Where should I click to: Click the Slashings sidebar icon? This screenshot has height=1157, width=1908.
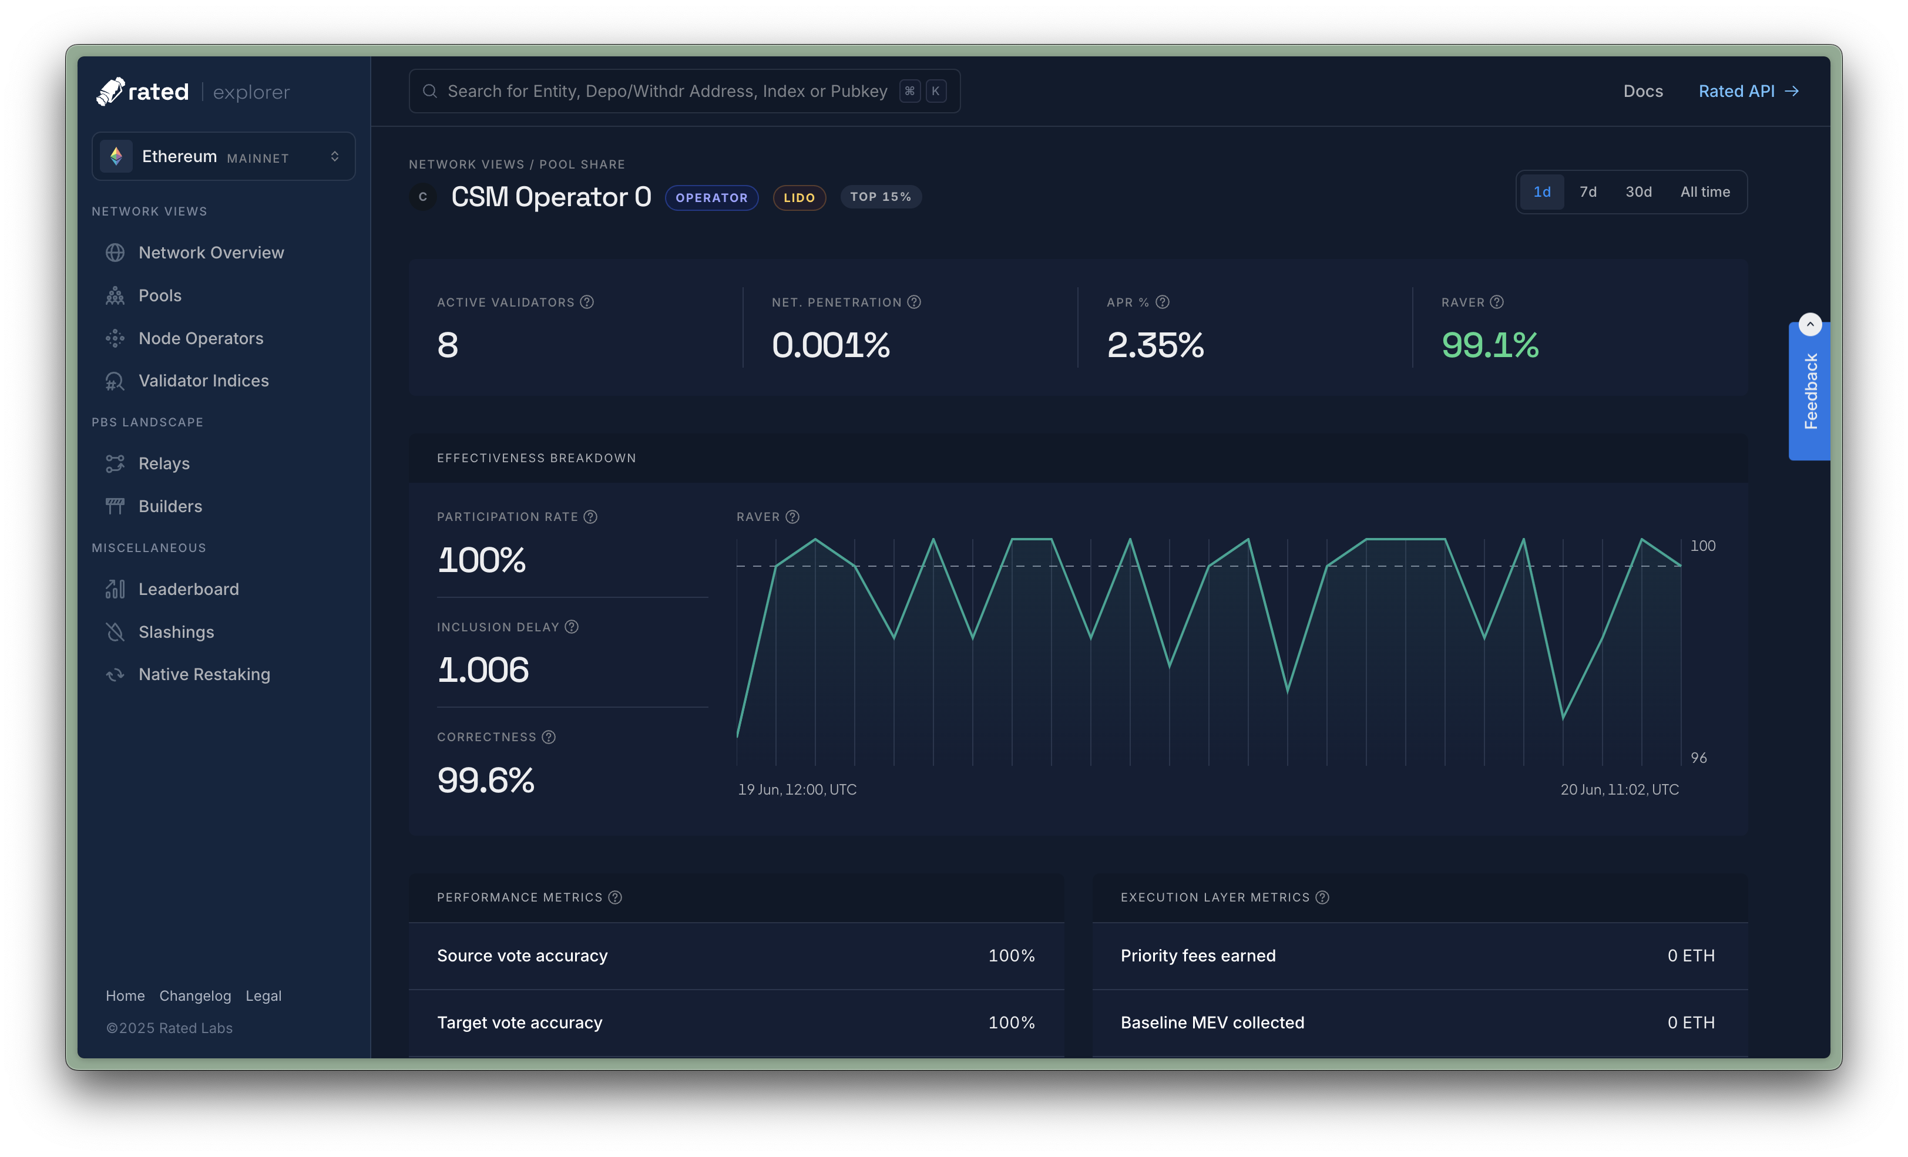(x=115, y=632)
